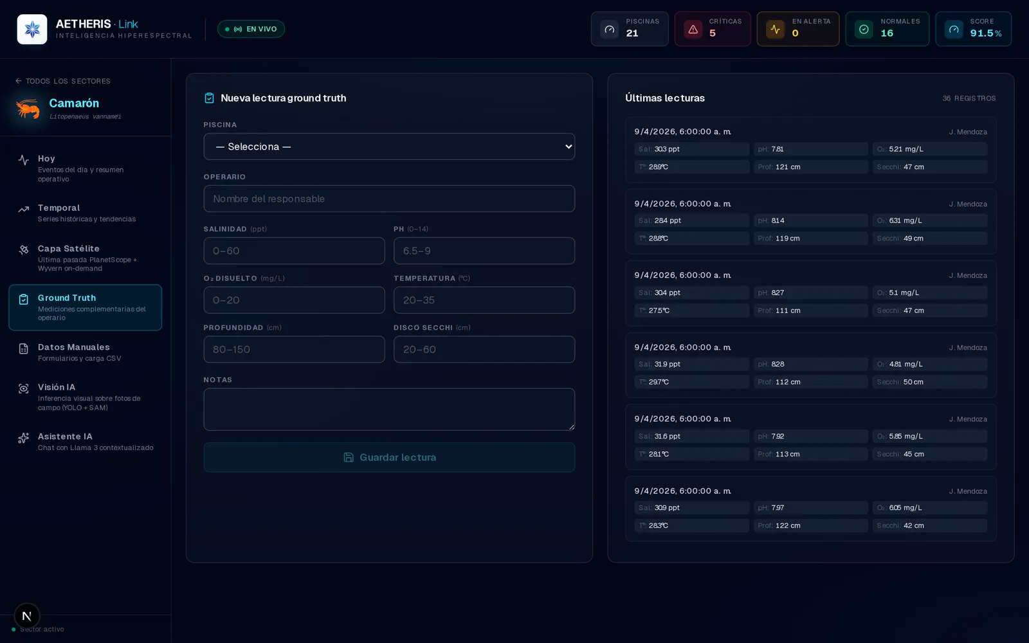Click inside the Notas text area

tap(389, 409)
